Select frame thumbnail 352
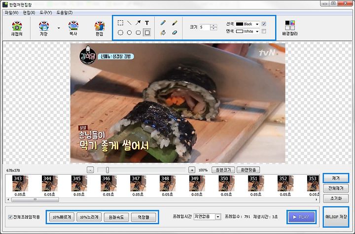The image size is (355, 234). pos(285,183)
